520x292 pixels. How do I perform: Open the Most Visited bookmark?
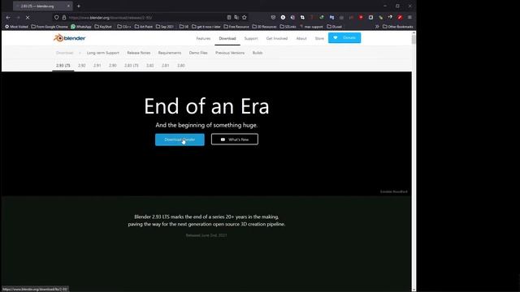(x=16, y=27)
